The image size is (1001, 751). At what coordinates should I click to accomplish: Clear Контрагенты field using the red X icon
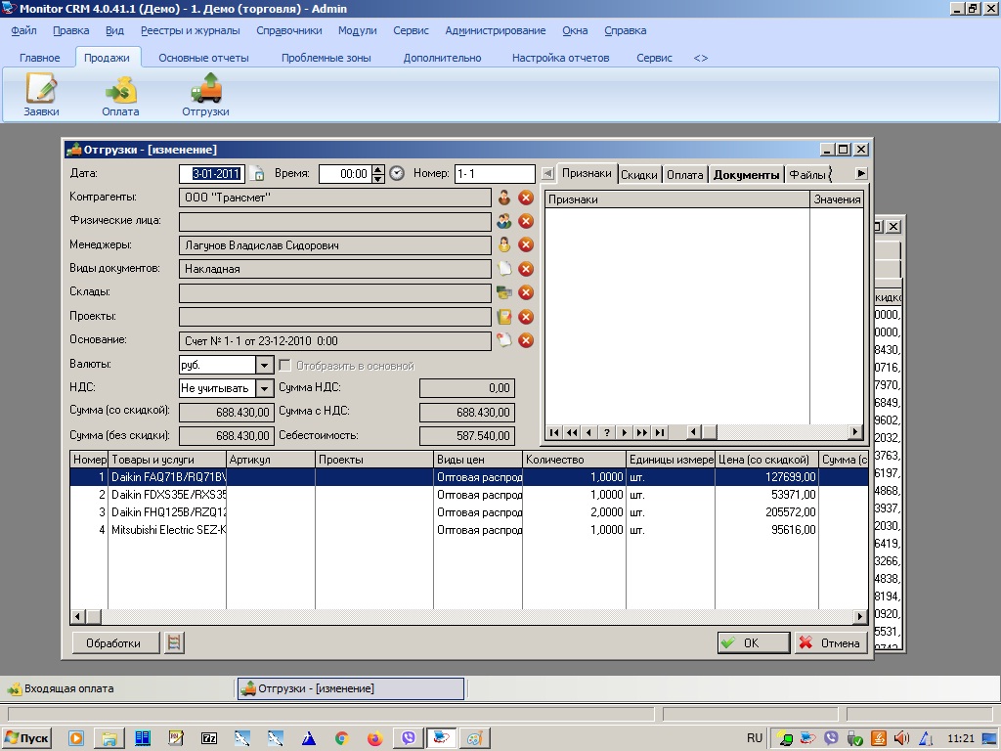pos(525,198)
